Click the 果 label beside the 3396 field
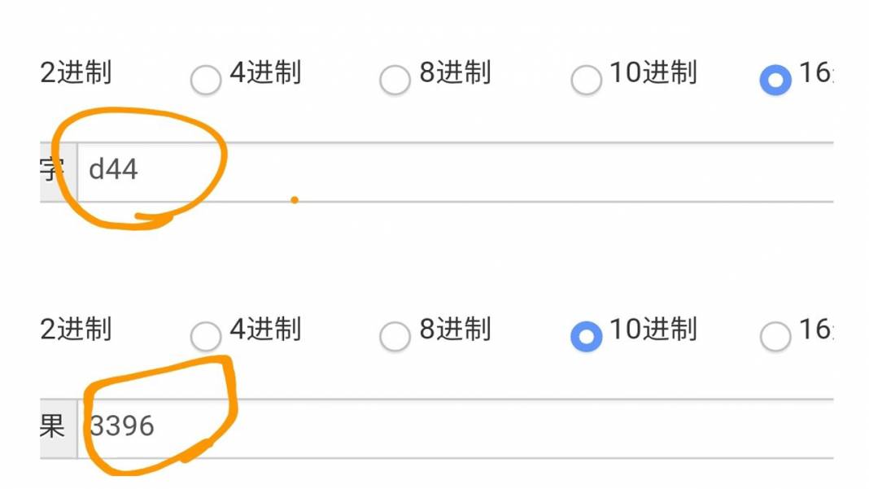Screen dimensions: 869x489 (x=53, y=427)
